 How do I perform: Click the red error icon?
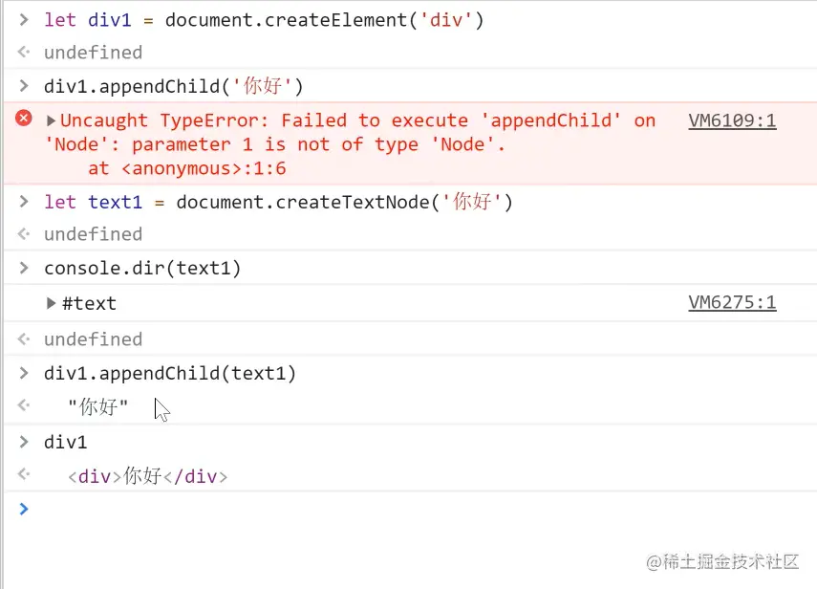coord(24,119)
